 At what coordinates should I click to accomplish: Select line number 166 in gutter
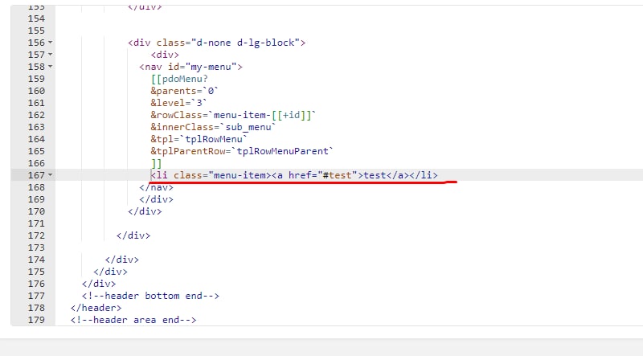(36, 163)
